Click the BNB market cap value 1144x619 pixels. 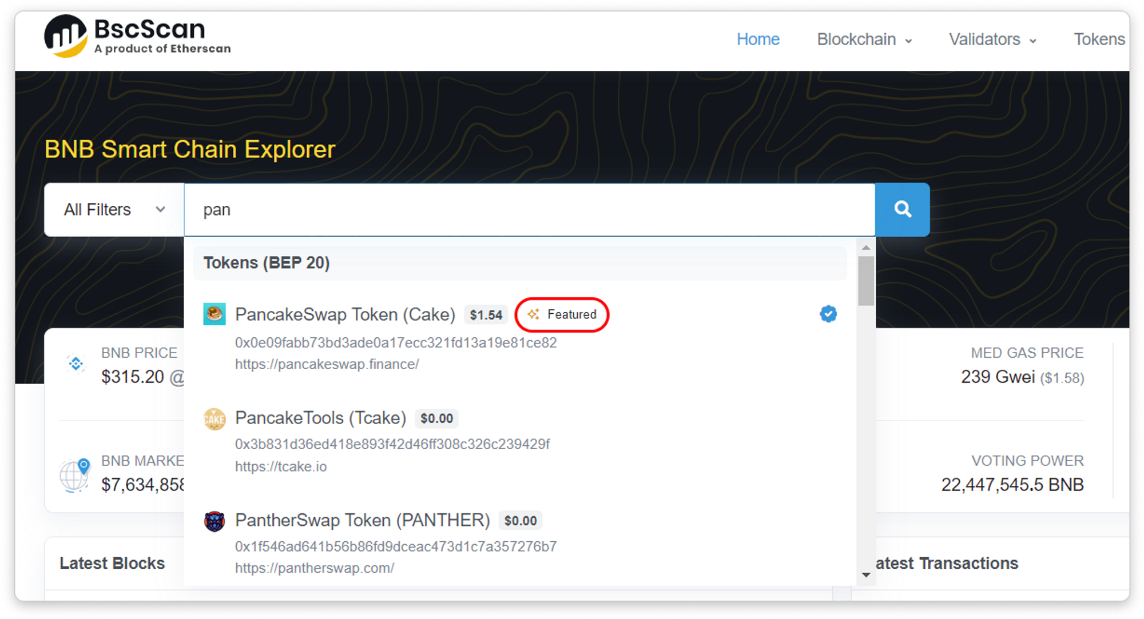pyautogui.click(x=142, y=485)
